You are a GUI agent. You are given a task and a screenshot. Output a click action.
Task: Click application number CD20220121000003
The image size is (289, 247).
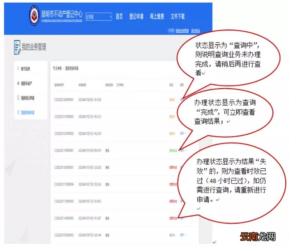click(64, 117)
